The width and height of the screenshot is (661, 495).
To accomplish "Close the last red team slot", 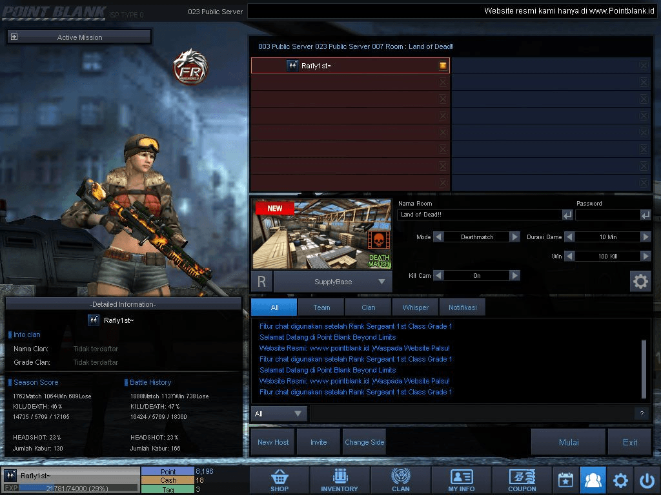I will (x=443, y=182).
